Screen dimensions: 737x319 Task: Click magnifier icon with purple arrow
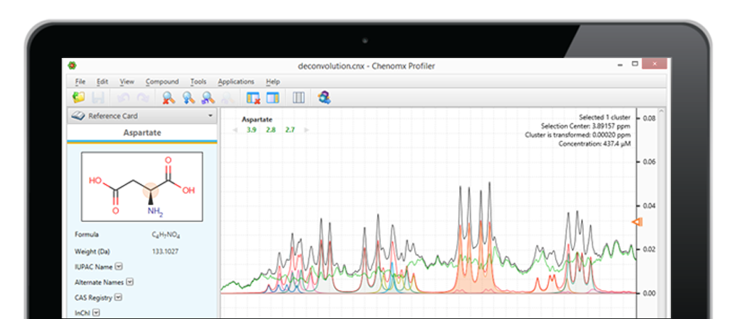[x=208, y=98]
